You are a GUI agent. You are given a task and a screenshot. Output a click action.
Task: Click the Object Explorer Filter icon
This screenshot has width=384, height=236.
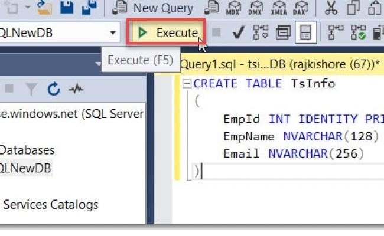pyautogui.click(x=31, y=88)
